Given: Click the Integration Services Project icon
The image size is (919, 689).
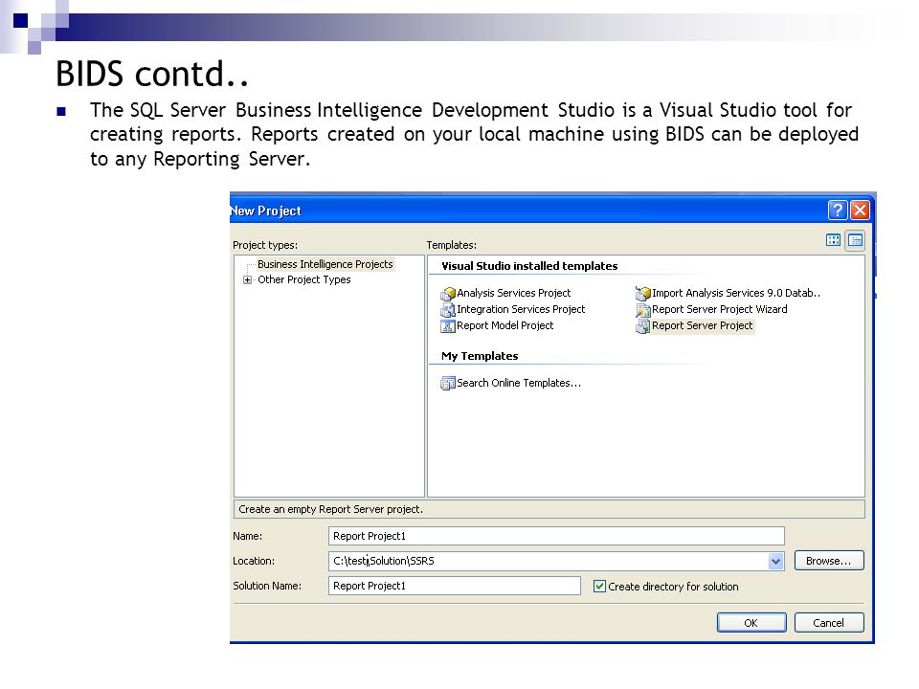Looking at the screenshot, I should [x=448, y=309].
